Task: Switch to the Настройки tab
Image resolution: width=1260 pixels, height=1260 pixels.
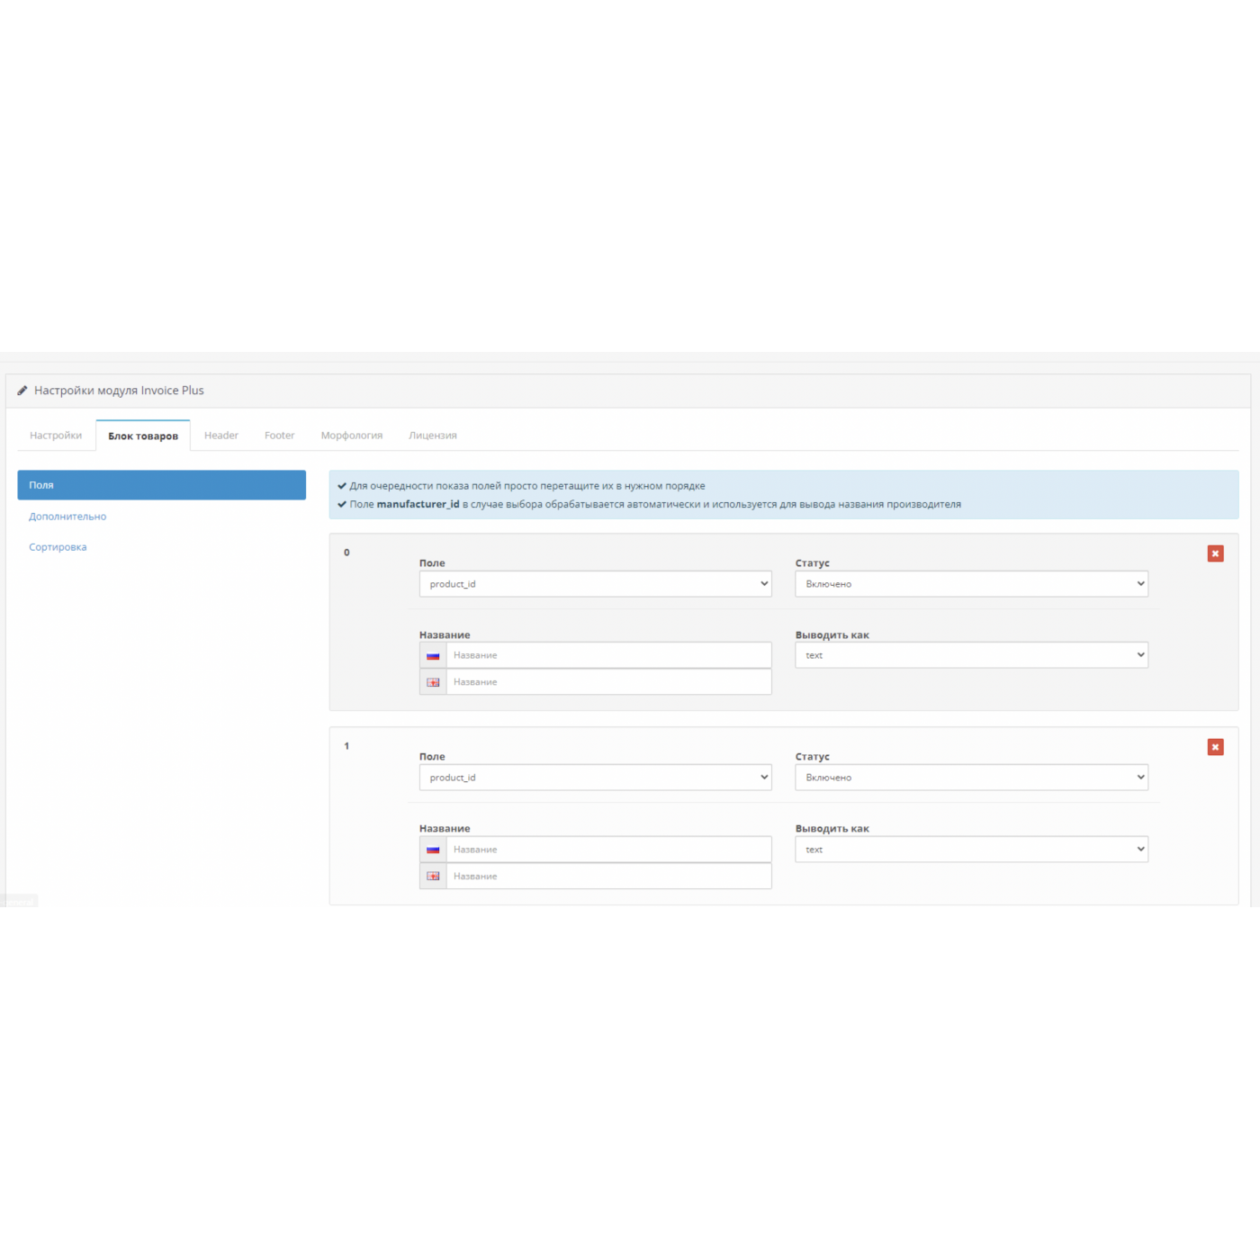Action: (56, 436)
